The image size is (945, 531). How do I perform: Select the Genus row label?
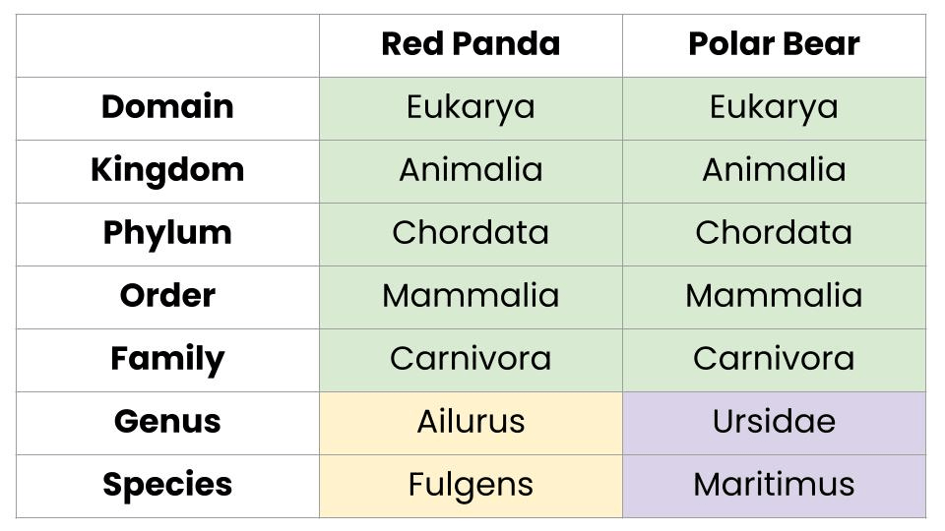click(167, 422)
